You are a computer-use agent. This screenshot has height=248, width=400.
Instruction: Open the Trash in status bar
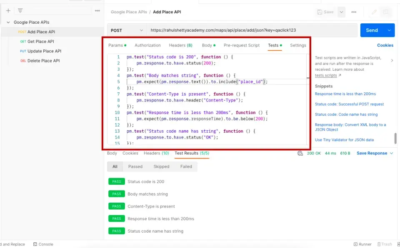point(385,244)
